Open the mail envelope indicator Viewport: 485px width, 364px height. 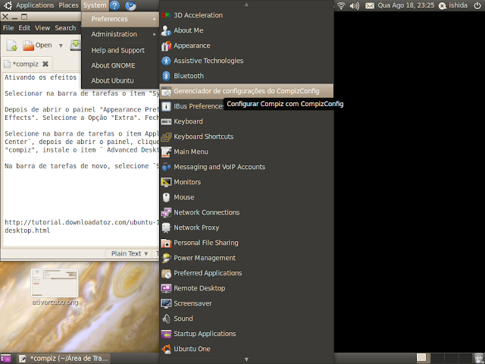[x=370, y=5]
